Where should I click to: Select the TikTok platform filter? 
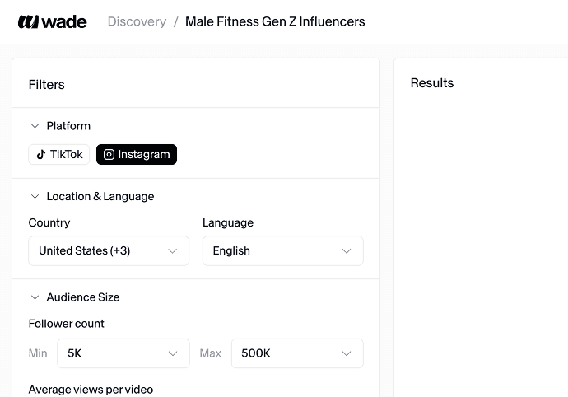point(59,154)
